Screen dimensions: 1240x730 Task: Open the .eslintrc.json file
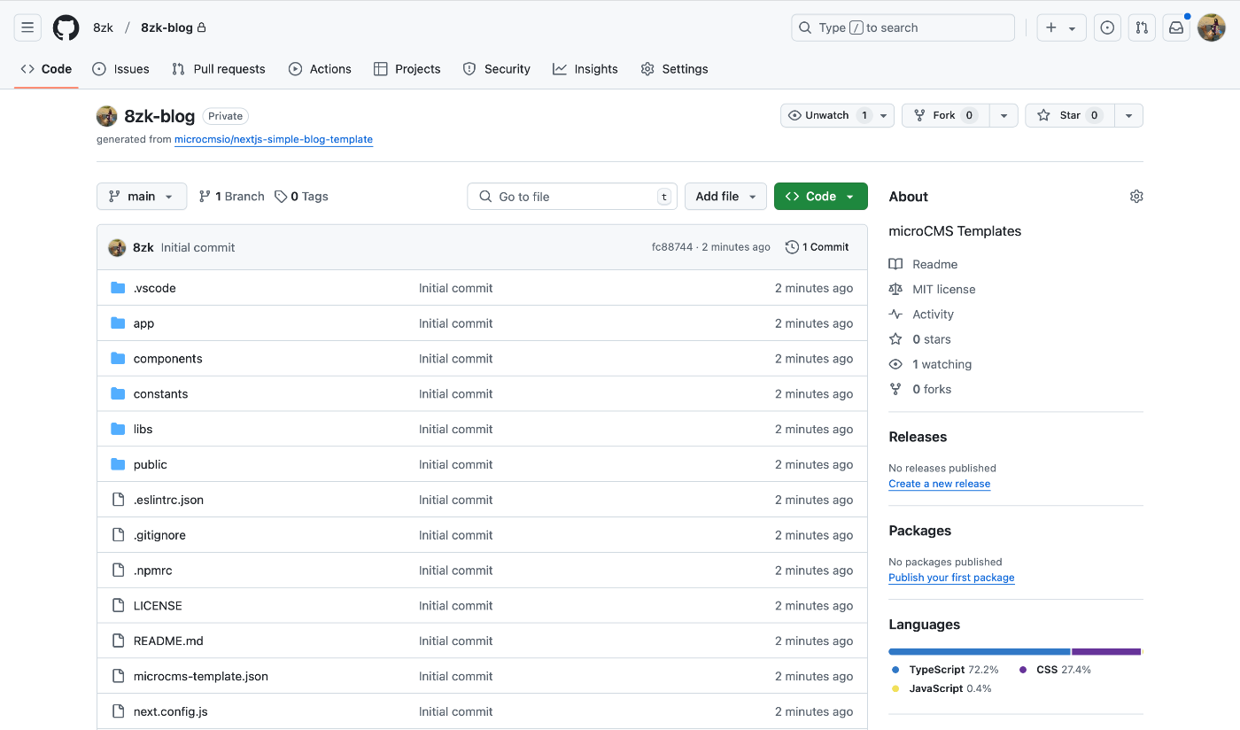point(168,501)
